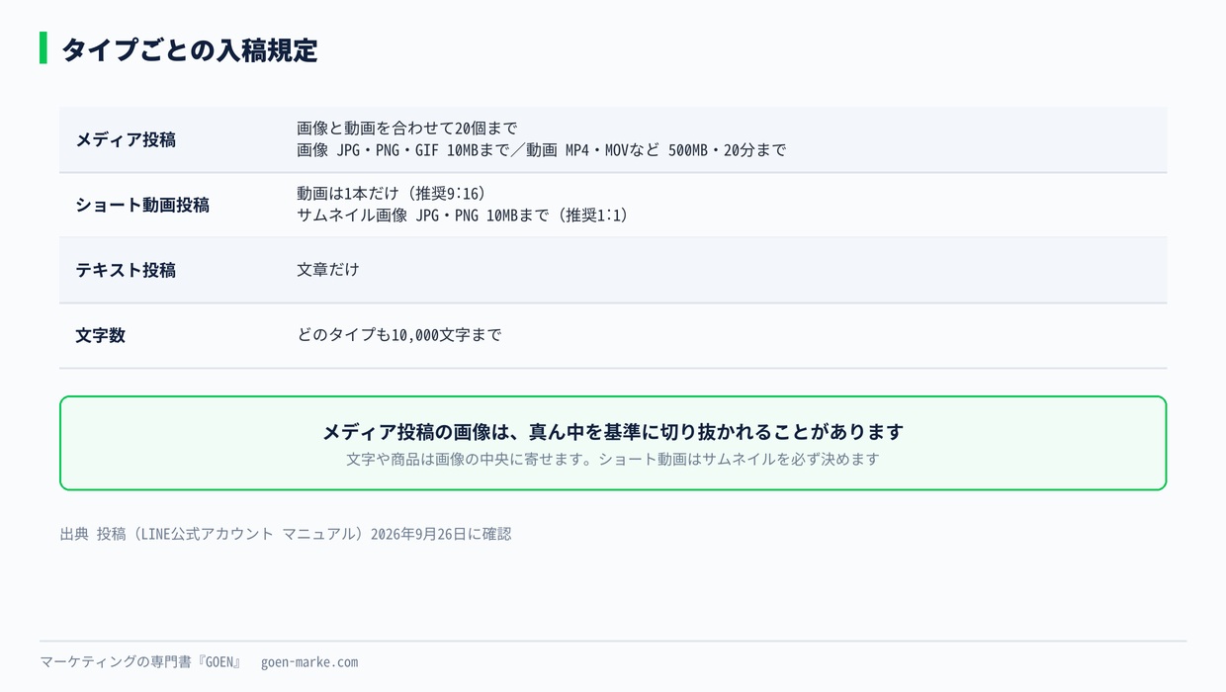Screen dimensions: 1226x692
Task: Click the cell どのタイプも10,000文字まで
Action: coord(399,335)
